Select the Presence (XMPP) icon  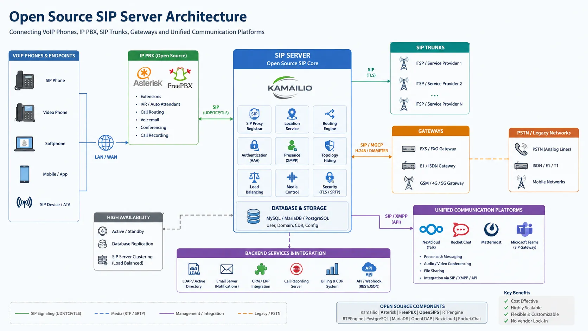point(292,145)
